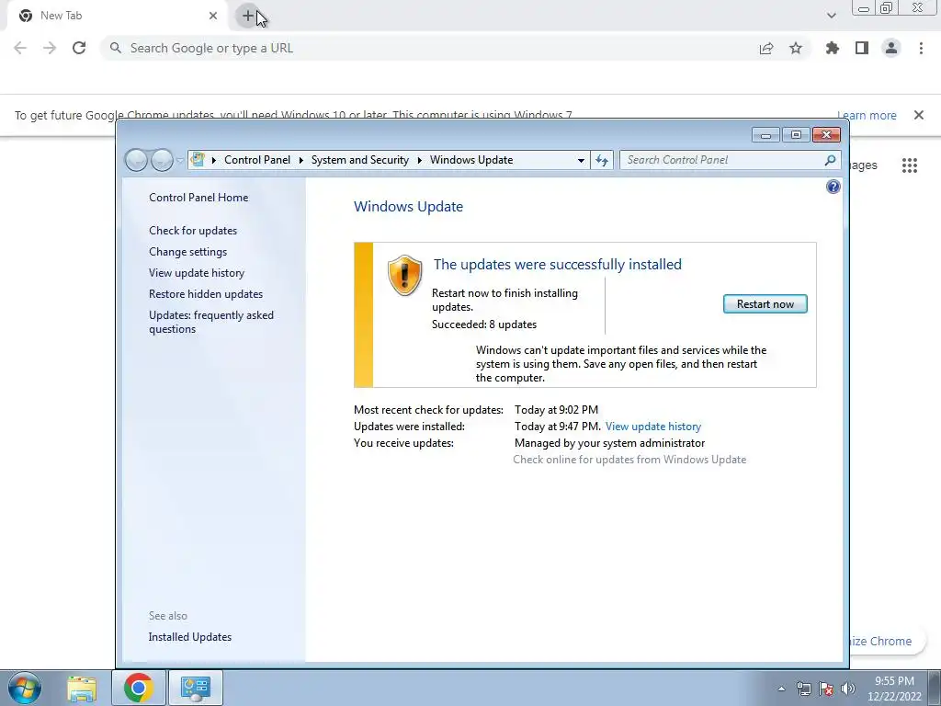Minimize the Windows Update window
Screen dimensions: 941x706
click(765, 135)
